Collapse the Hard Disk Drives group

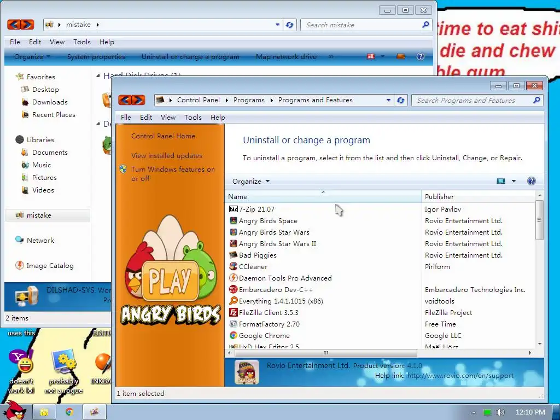[98, 75]
